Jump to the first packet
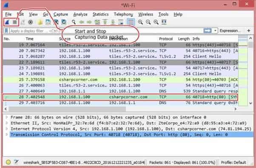Screen dimensions: 256x168 tap(105, 22)
